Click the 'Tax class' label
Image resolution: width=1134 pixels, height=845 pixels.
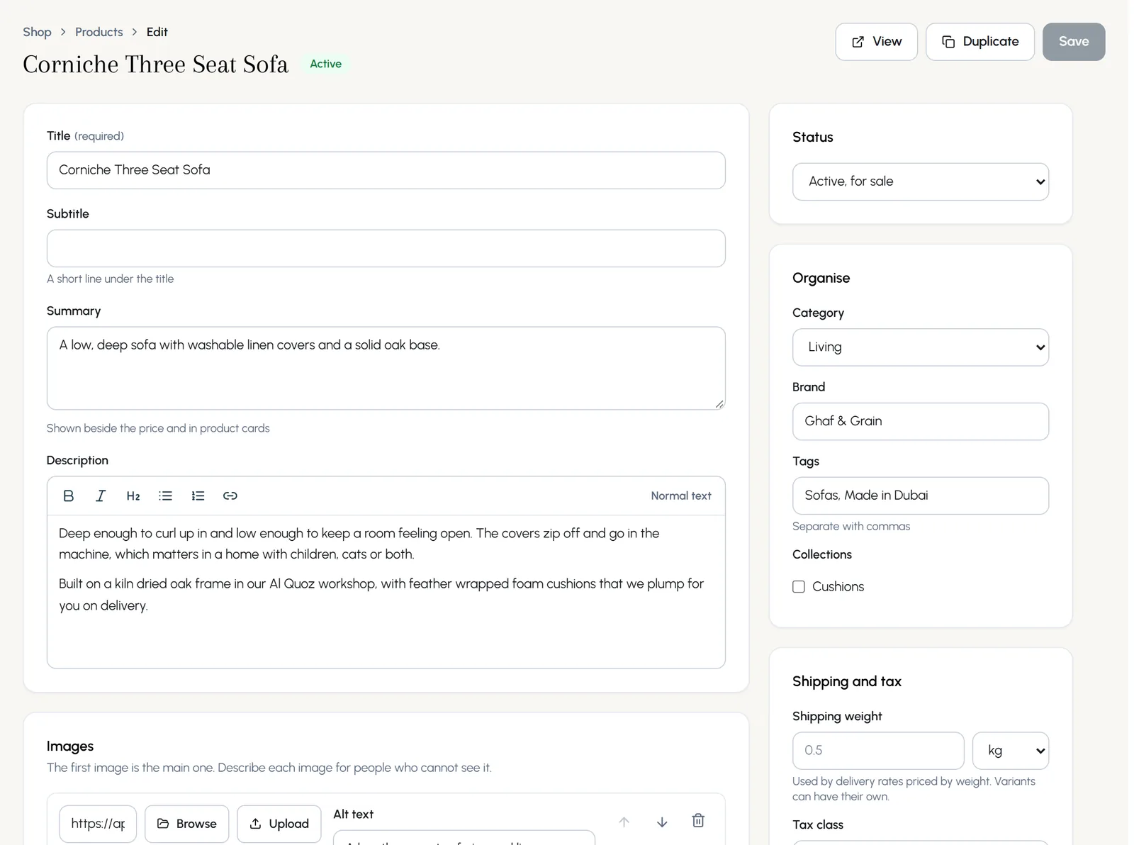[x=818, y=824]
